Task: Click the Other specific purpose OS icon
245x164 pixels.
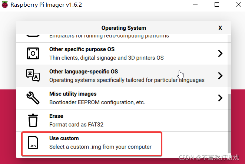Action: pyautogui.click(x=33, y=53)
